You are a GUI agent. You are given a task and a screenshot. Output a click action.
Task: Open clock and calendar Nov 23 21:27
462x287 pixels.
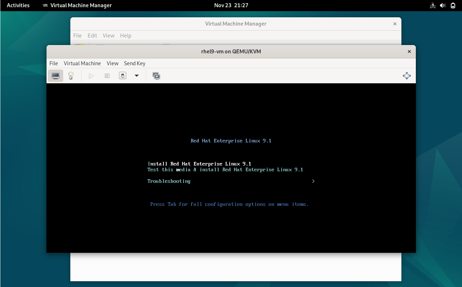click(x=231, y=5)
